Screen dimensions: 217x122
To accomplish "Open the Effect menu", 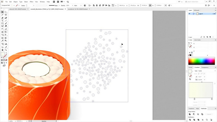I will (x=32, y=2).
